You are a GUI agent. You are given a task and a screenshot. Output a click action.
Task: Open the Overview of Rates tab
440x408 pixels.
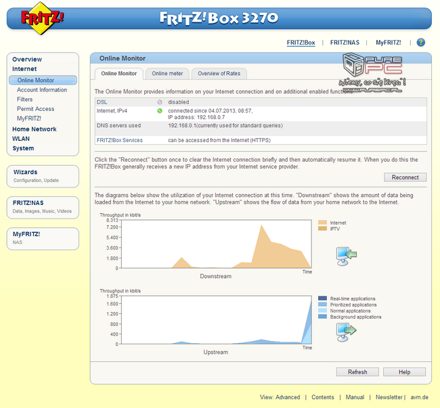[x=219, y=74]
